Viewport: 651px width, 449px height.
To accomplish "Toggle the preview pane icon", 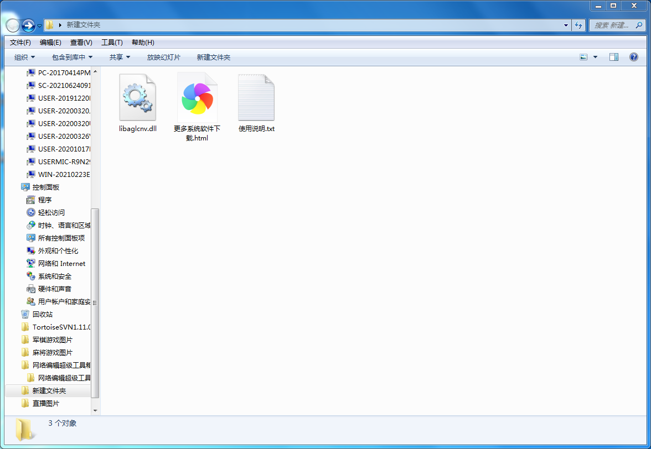I will [613, 57].
